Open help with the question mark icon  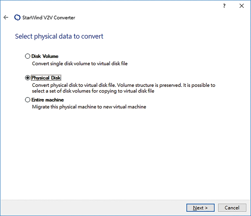click(224, 6)
